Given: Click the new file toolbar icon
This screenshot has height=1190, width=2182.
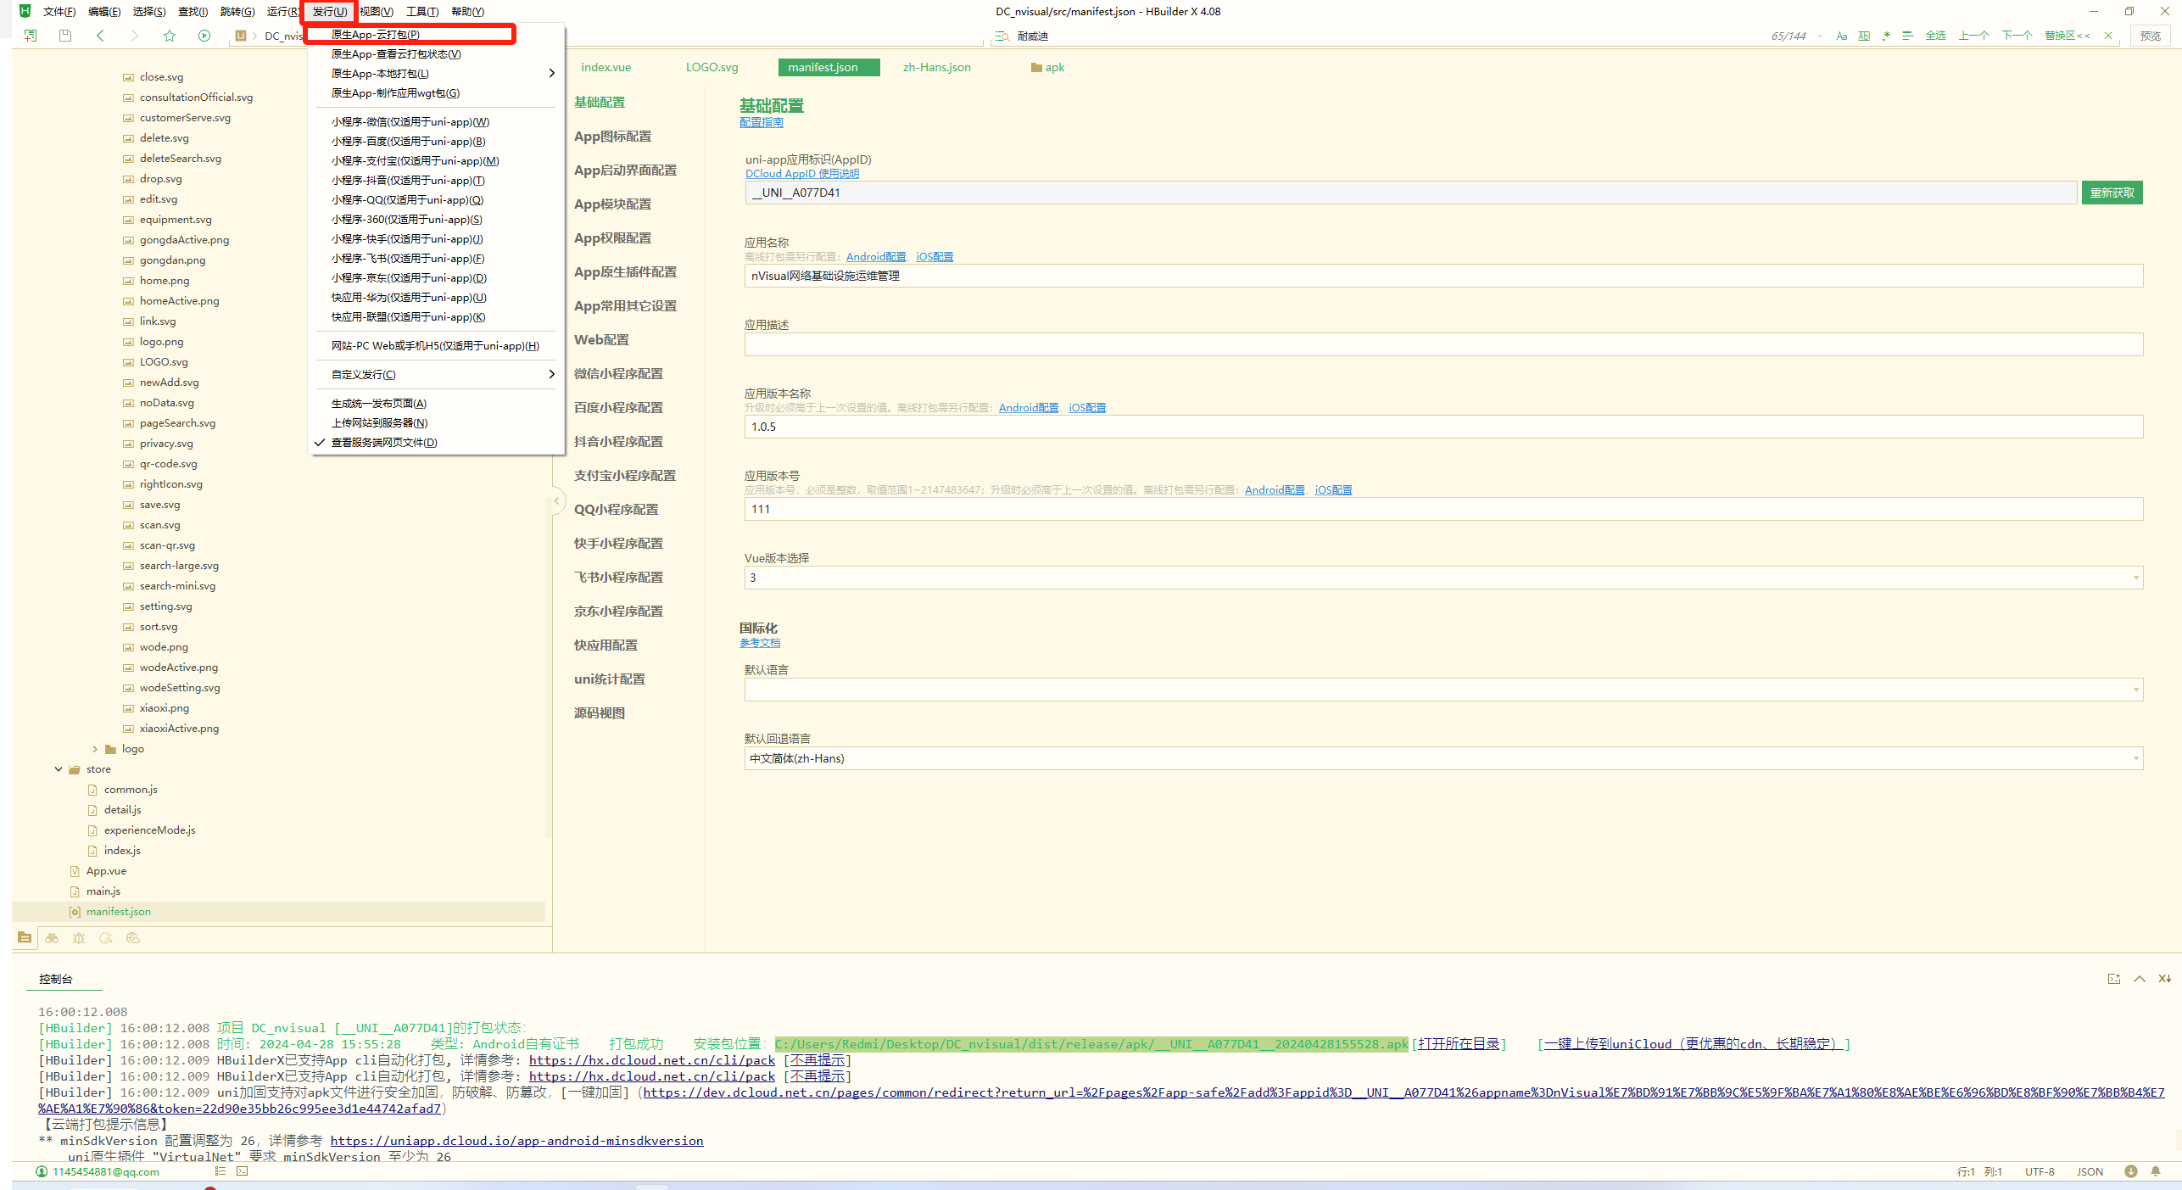Looking at the screenshot, I should pos(31,36).
